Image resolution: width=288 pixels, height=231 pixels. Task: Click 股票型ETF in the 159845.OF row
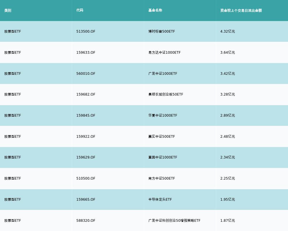pos(13,115)
